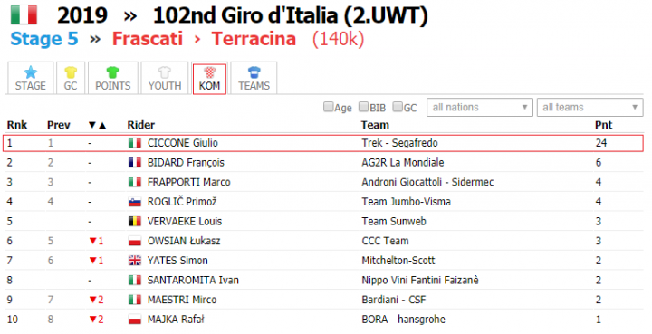The height and width of the screenshot is (334, 652).
Task: Sort table by Pnt column header
Action: [x=603, y=125]
